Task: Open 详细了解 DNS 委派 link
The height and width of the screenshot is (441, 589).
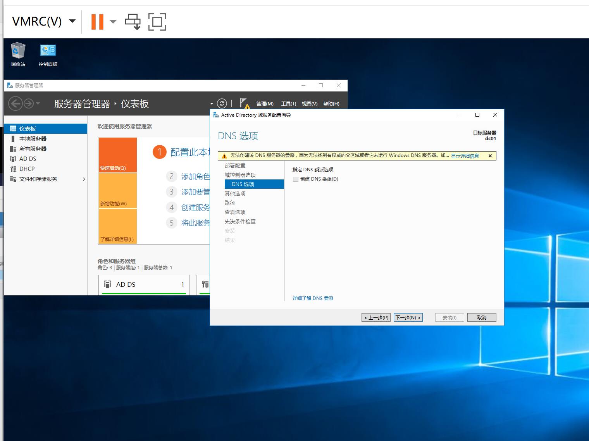Action: (313, 298)
